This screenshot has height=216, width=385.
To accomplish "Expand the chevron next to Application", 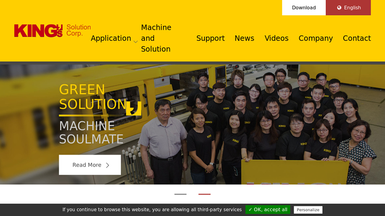I will (x=136, y=42).
